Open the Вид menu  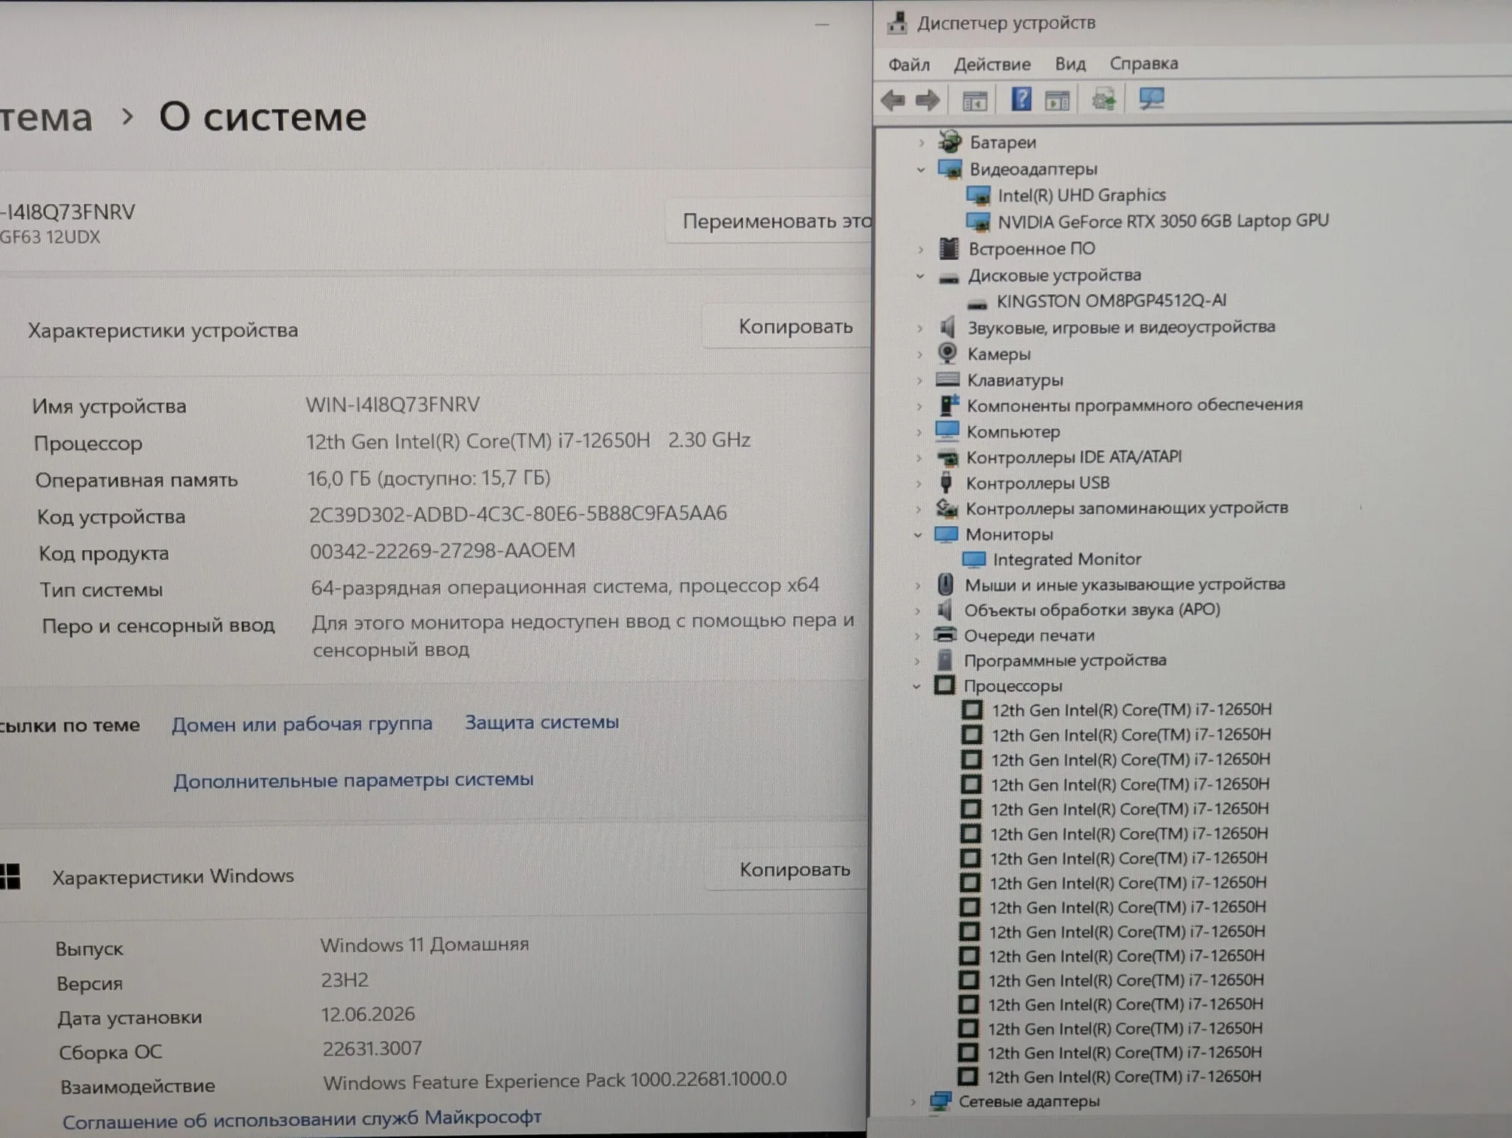[1070, 64]
